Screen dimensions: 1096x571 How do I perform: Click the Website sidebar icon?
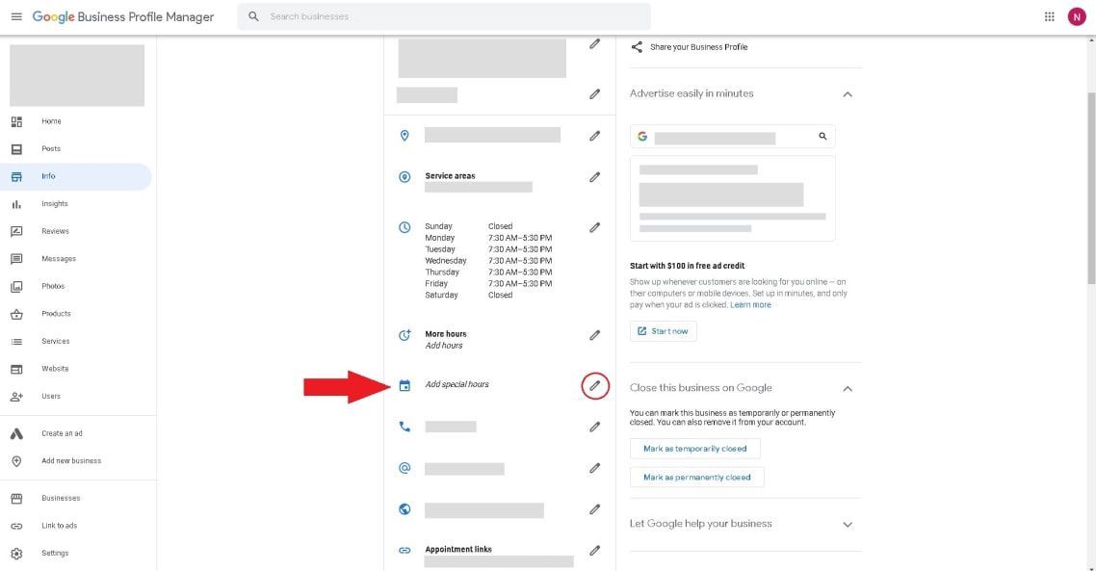(x=16, y=369)
